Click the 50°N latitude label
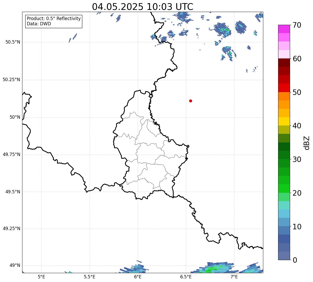 pyautogui.click(x=15, y=117)
